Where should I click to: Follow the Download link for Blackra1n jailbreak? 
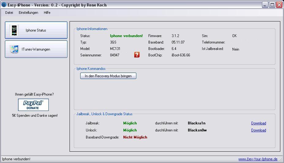click(x=258, y=123)
